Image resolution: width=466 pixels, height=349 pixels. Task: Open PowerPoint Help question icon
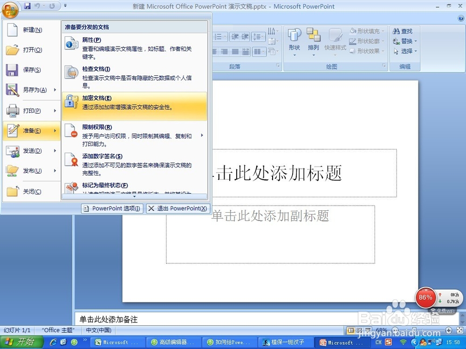tap(461, 19)
